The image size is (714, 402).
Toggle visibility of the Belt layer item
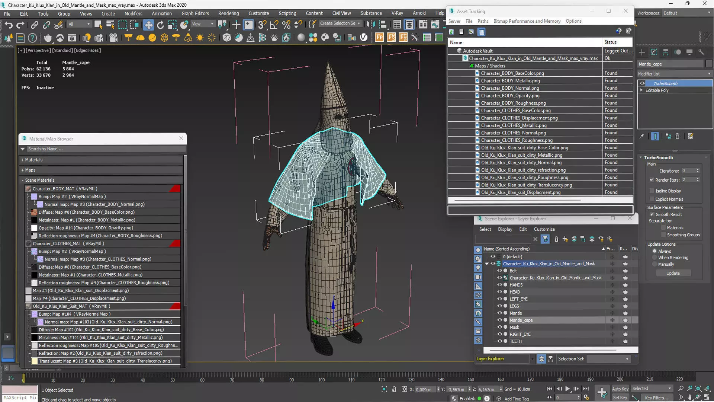coord(499,271)
